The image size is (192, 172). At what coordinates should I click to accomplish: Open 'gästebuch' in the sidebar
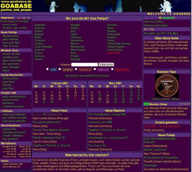(8, 103)
